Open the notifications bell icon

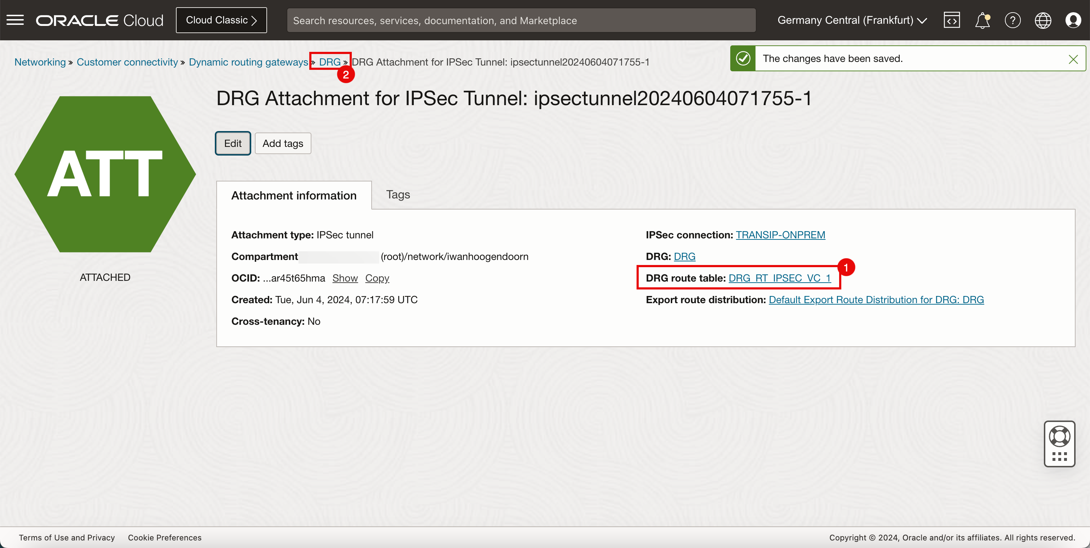click(x=982, y=20)
